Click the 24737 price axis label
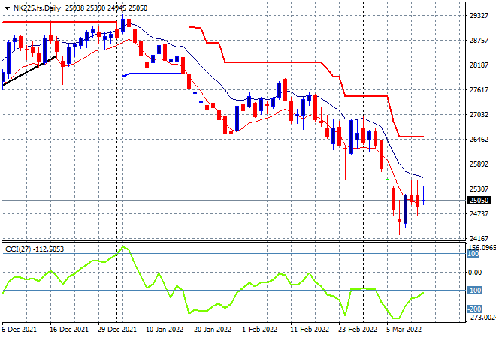 (x=479, y=214)
